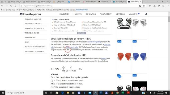Switch to Send Email tab
The height and width of the screenshot is (95, 170).
105,2
